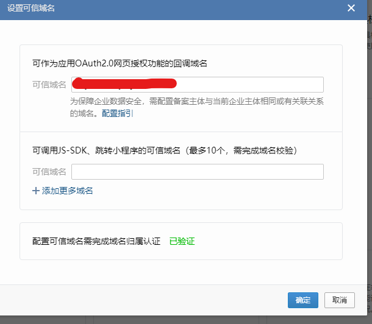Click the 可信域名 label in JS-SDK section
372x324 pixels.
tap(49, 172)
